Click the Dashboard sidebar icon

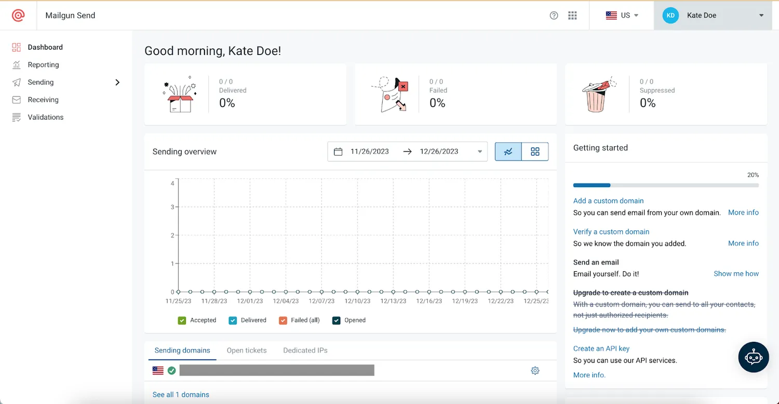pos(17,47)
